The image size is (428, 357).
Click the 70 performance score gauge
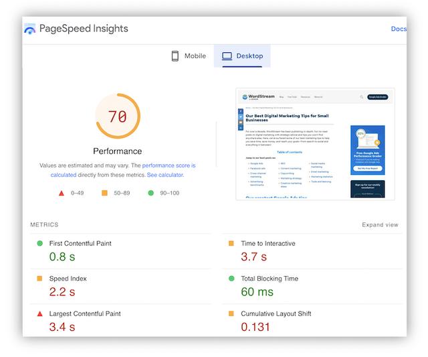click(118, 116)
